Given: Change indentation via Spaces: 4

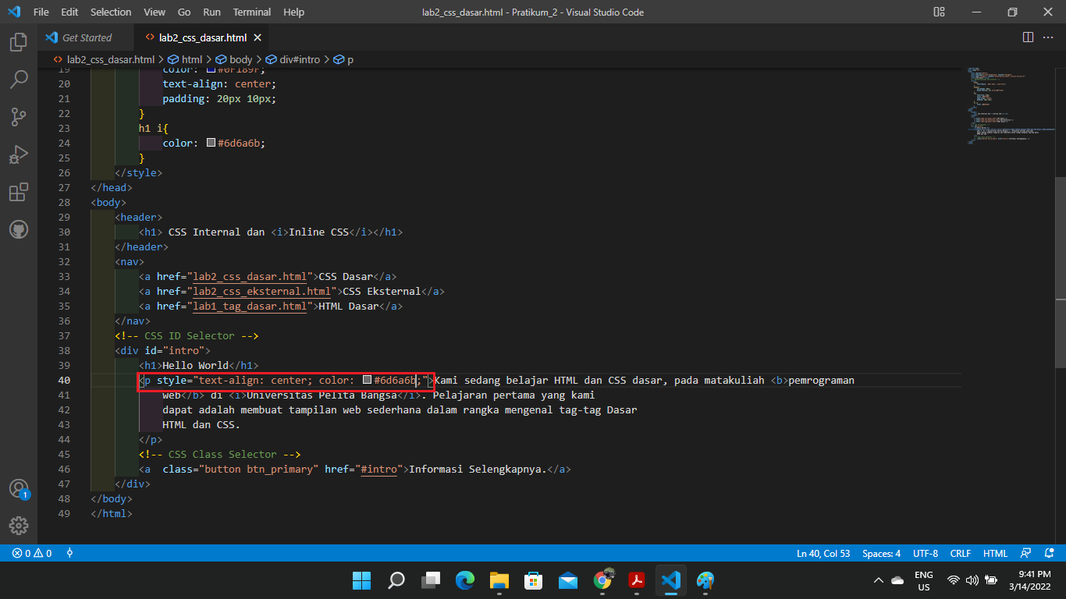Looking at the screenshot, I should click(881, 553).
